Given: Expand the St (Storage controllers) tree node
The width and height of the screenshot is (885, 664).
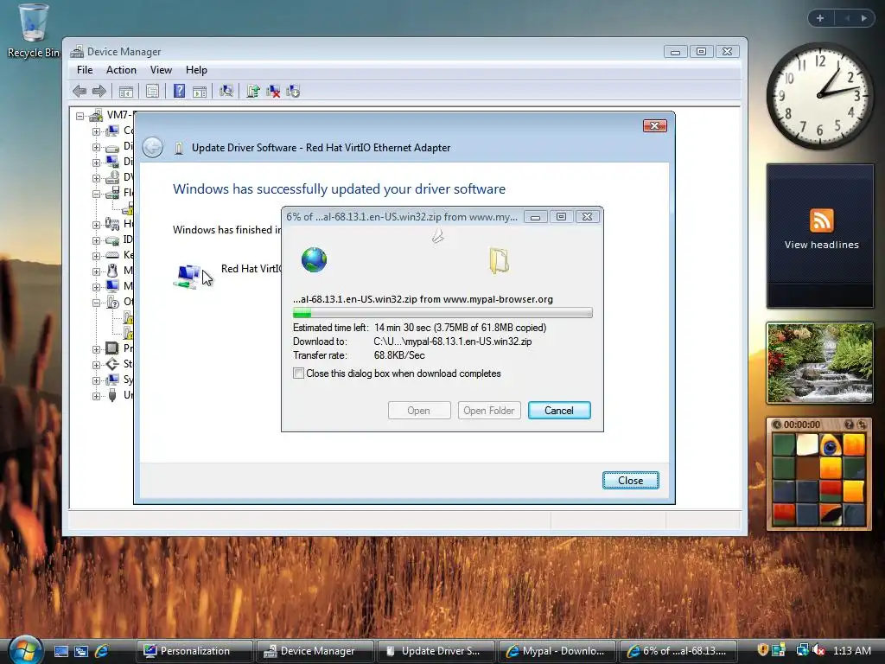Looking at the screenshot, I should pyautogui.click(x=96, y=365).
